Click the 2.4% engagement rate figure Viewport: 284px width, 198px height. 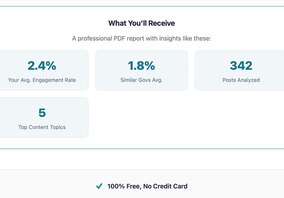(x=42, y=66)
